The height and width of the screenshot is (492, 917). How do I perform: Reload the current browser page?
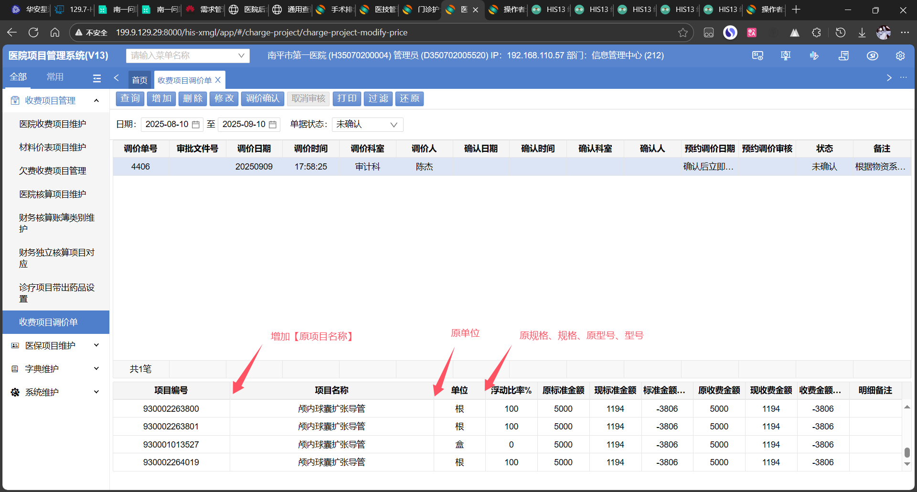coord(33,32)
